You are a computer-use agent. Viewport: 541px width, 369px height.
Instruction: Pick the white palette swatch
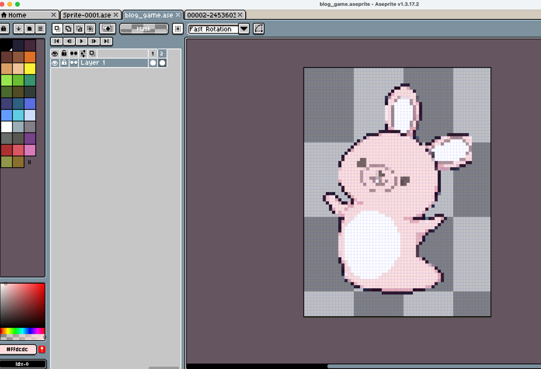tap(6, 127)
